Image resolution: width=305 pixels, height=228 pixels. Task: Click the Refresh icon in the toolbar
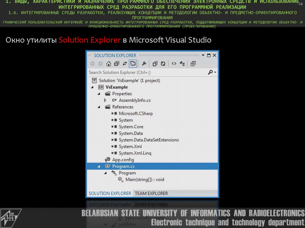pyautogui.click(x=163, y=64)
